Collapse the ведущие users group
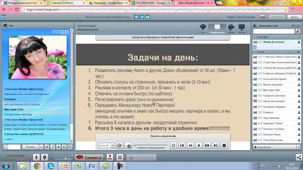Screen dimensions: 303x170 point(255,37)
